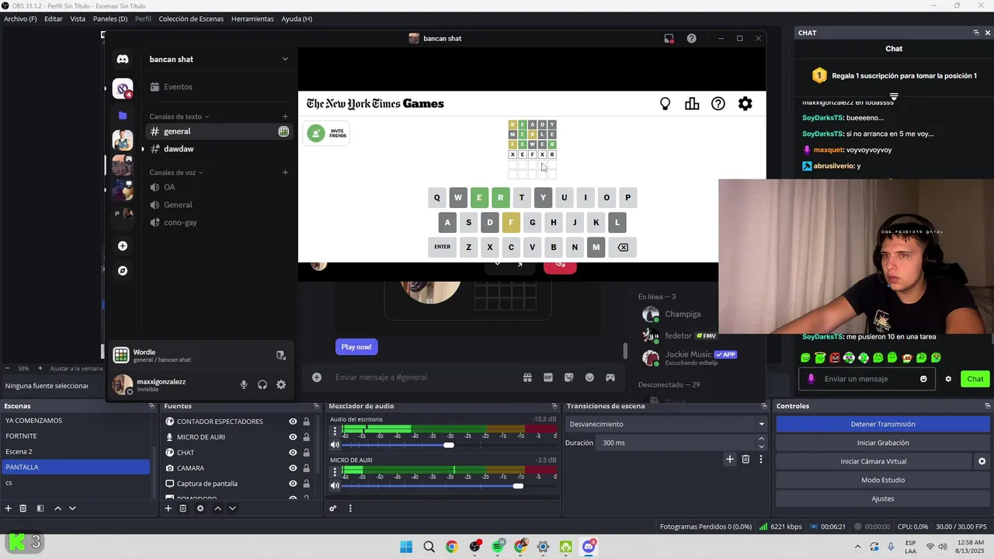Toggle visibility of Captura de pantalla
Screen dimensions: 994x559
(x=293, y=484)
